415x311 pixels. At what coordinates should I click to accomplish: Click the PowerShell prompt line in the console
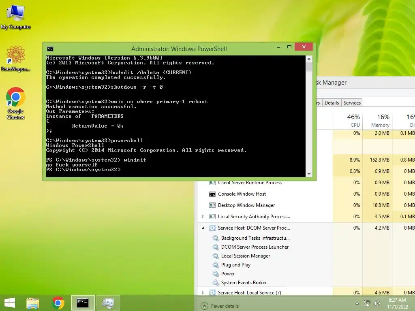(x=83, y=170)
